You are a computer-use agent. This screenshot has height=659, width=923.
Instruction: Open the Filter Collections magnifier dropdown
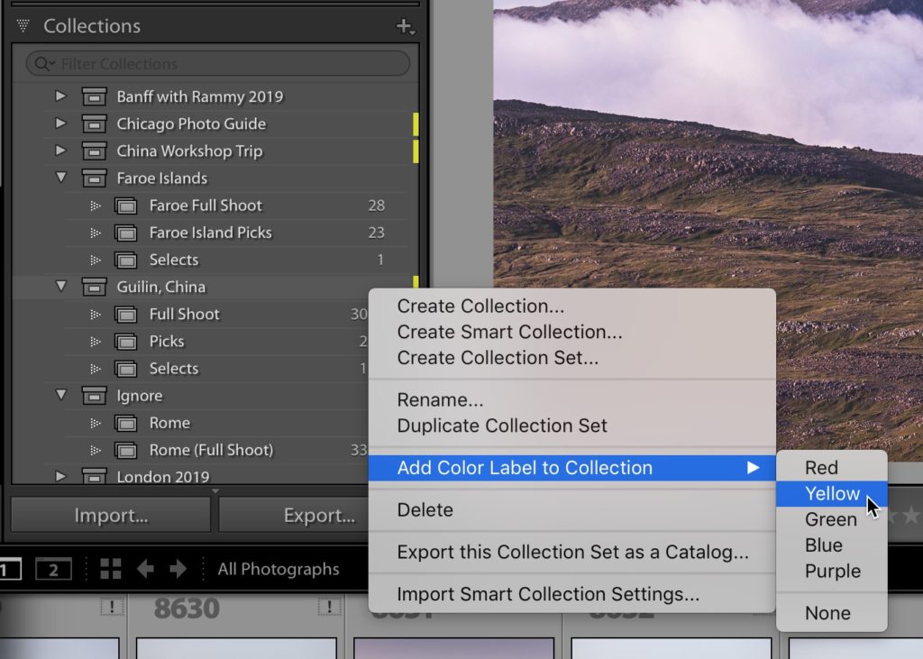point(44,64)
